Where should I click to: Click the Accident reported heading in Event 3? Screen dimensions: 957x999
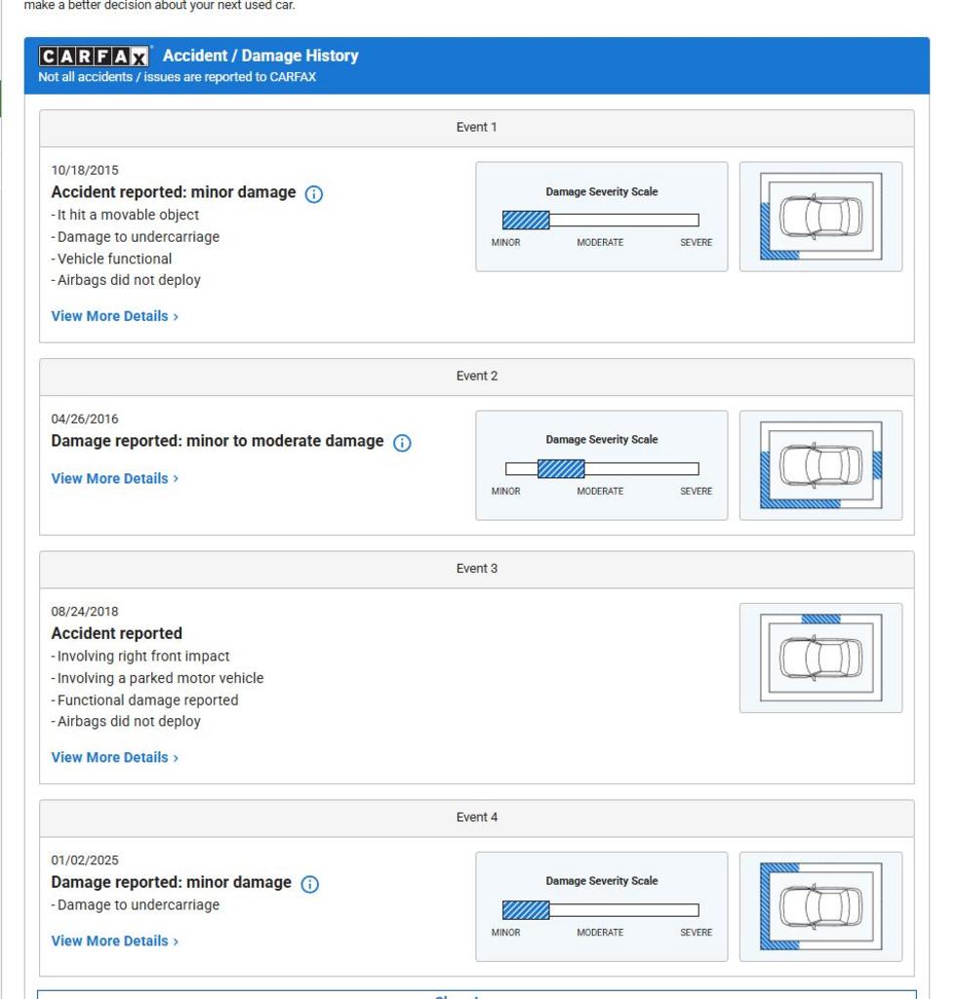116,633
